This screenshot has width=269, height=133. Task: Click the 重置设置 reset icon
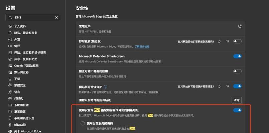(x=10, y=112)
